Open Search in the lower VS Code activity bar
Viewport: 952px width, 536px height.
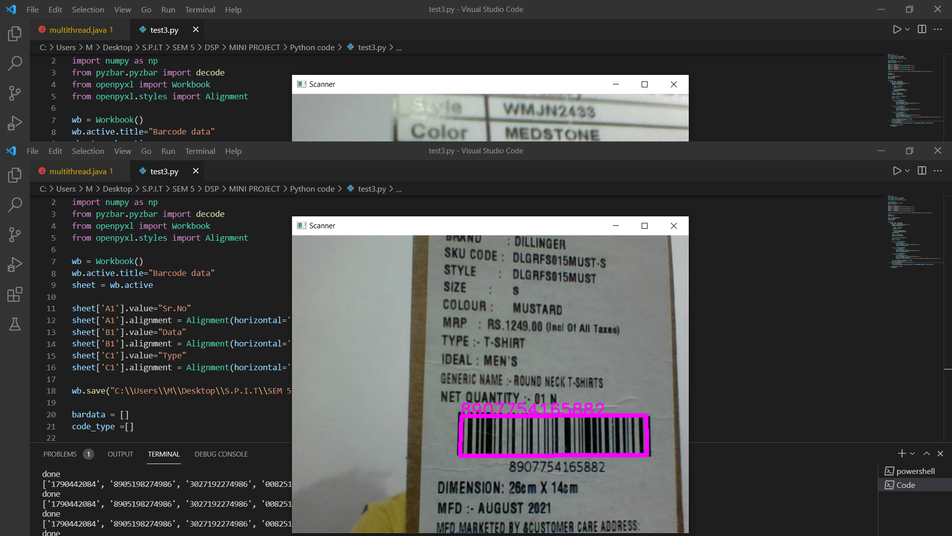[x=15, y=204]
